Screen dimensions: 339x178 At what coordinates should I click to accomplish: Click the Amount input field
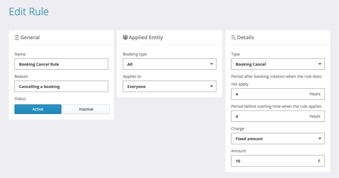(274, 161)
